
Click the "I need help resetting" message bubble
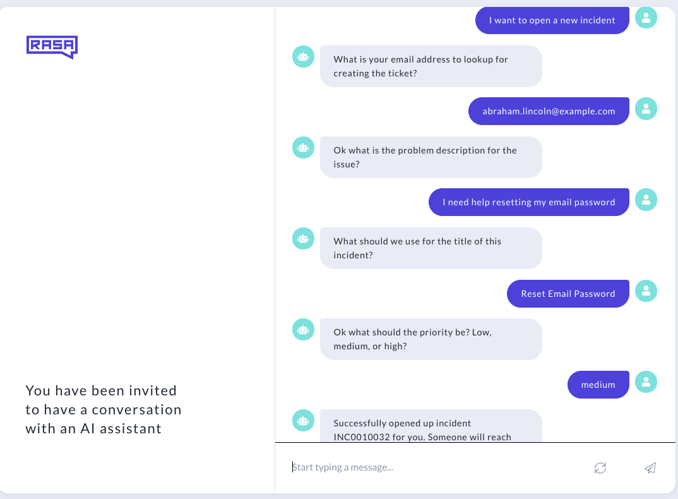pyautogui.click(x=528, y=202)
